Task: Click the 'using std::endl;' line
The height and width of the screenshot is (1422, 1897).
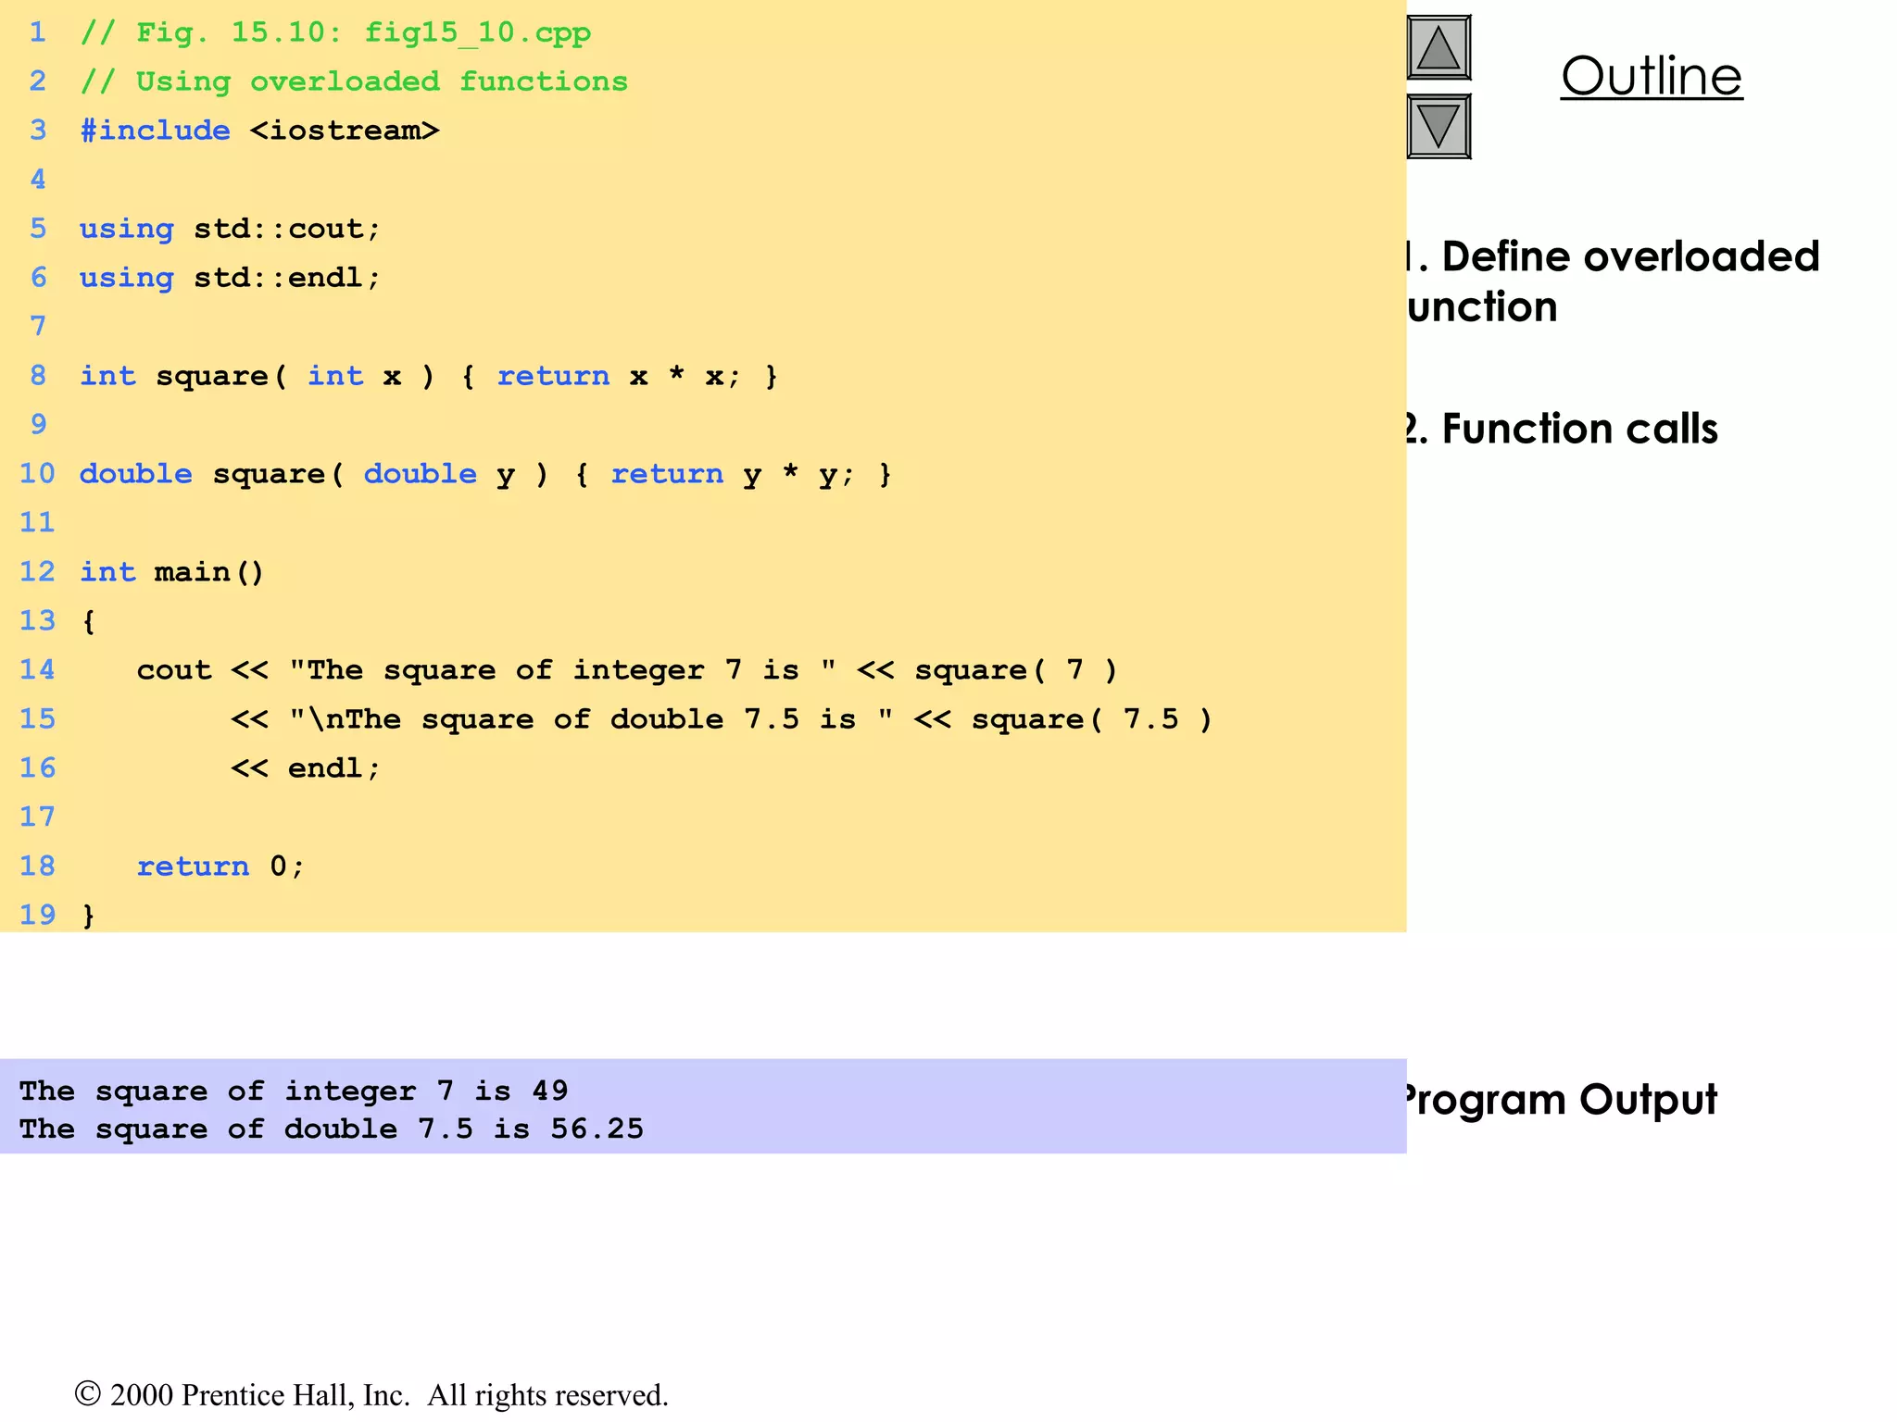Action: [230, 278]
